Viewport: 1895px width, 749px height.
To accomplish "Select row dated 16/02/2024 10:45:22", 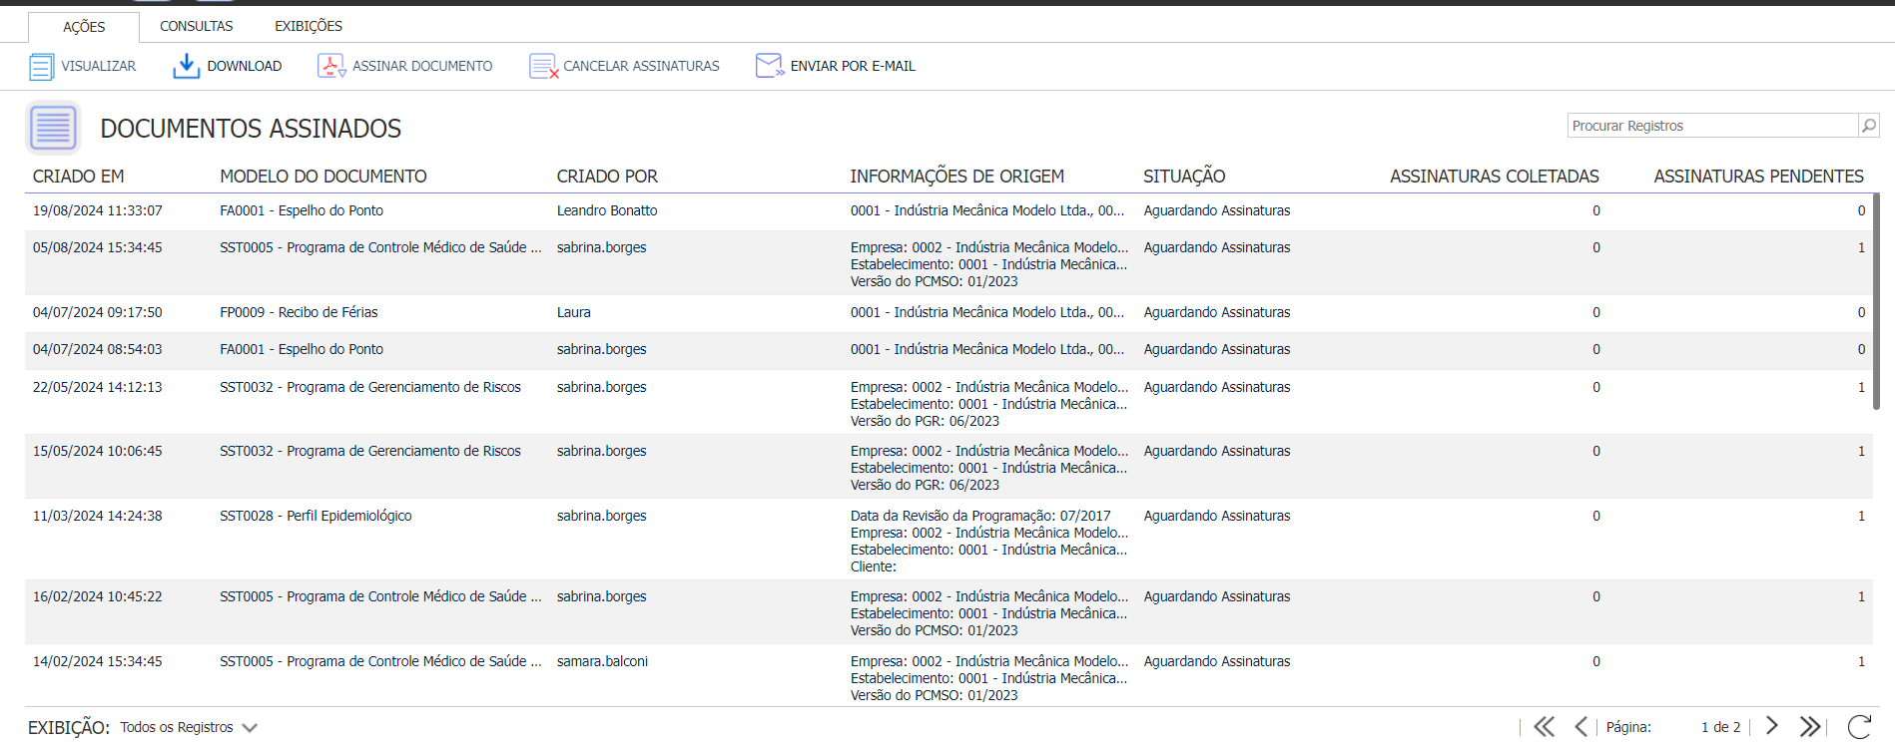I will 948,612.
